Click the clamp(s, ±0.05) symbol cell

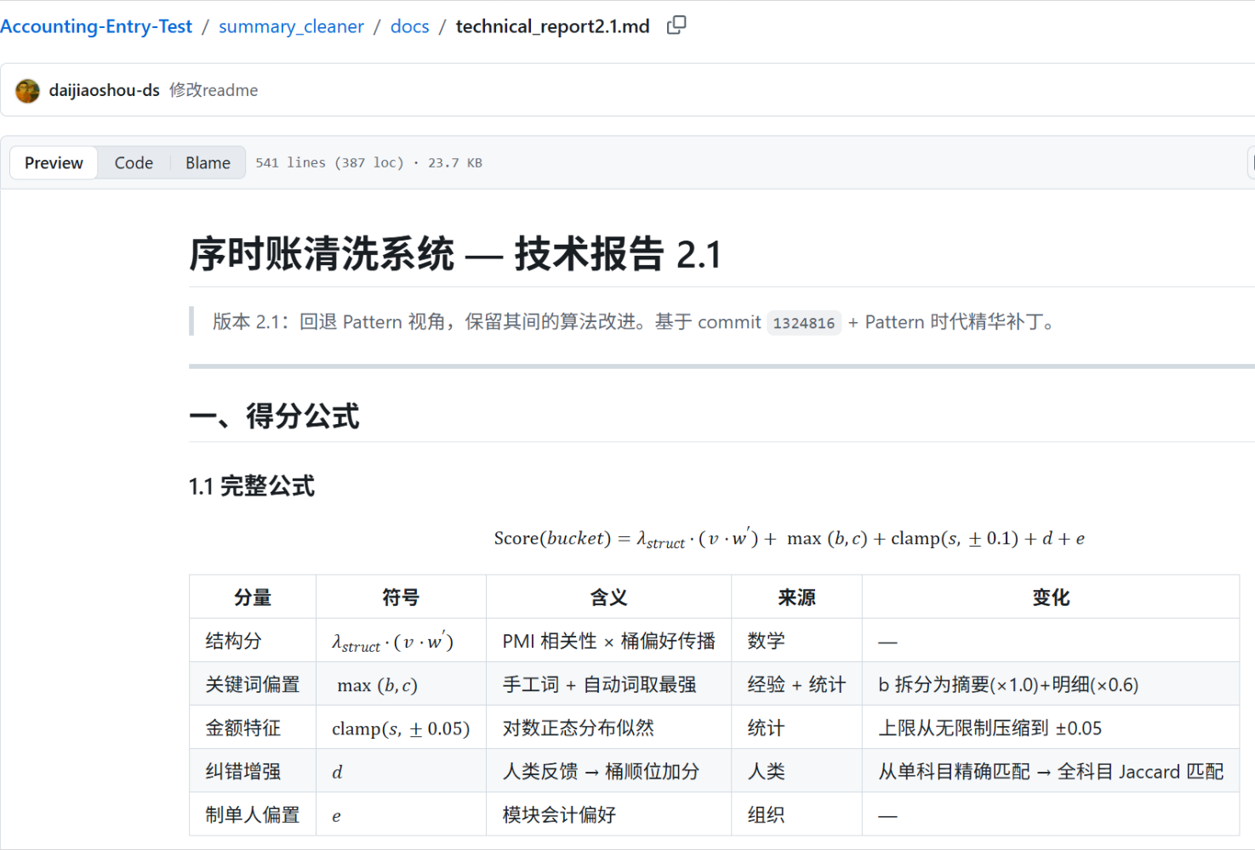[x=401, y=728]
